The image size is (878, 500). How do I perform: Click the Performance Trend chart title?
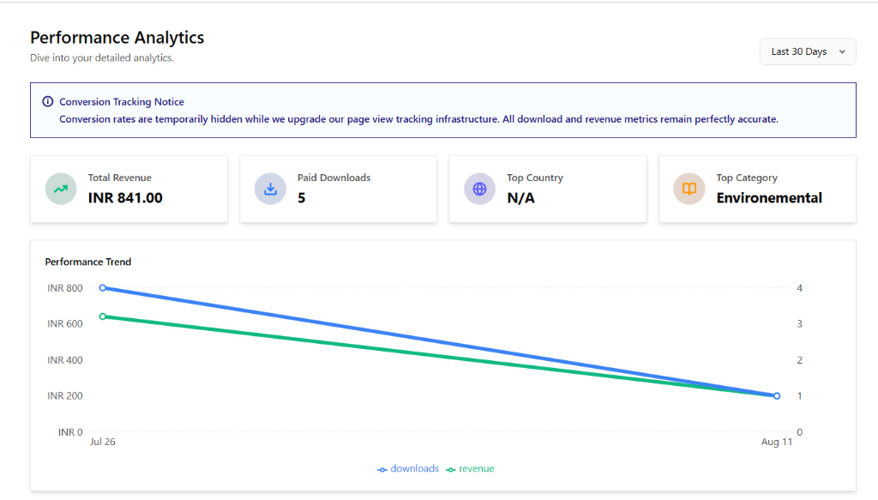pos(88,262)
